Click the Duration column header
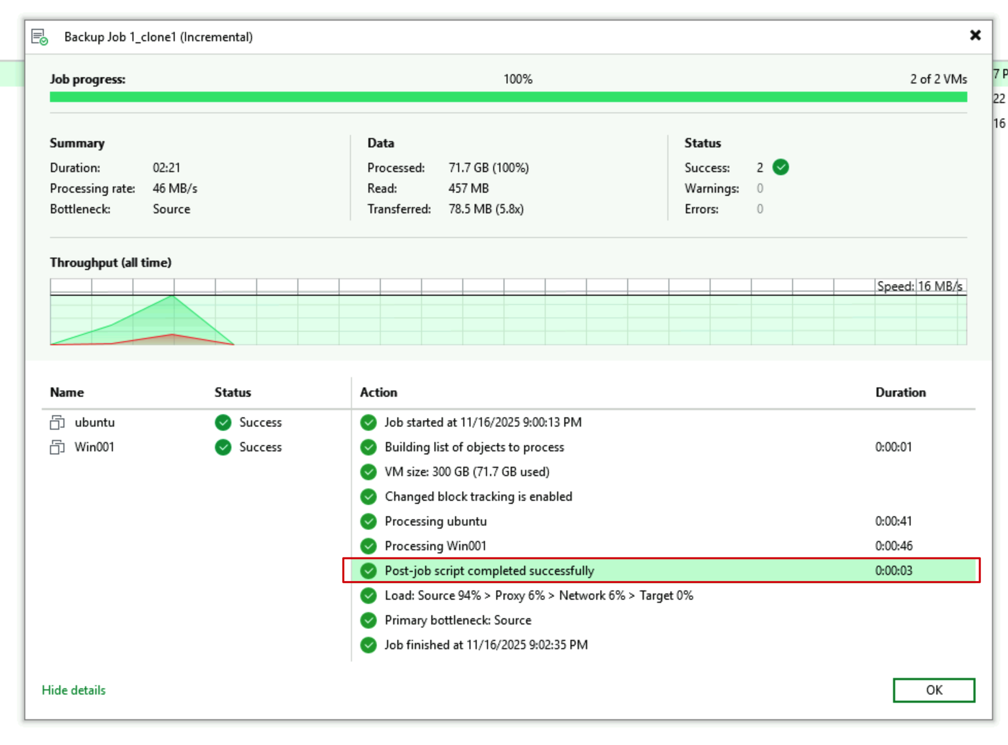Screen dimensions: 1008x745 click(x=900, y=393)
